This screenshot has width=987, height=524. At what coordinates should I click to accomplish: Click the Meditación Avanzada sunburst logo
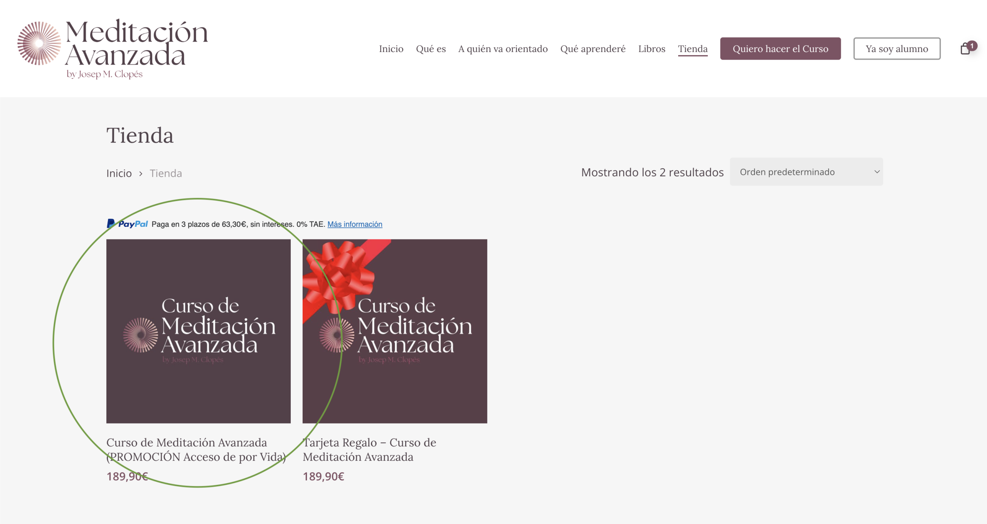(x=39, y=44)
